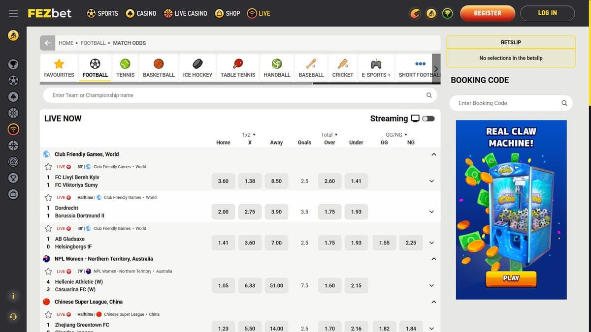The height and width of the screenshot is (332, 591).
Task: Go to Home breadcrumb link
Action: (66, 43)
